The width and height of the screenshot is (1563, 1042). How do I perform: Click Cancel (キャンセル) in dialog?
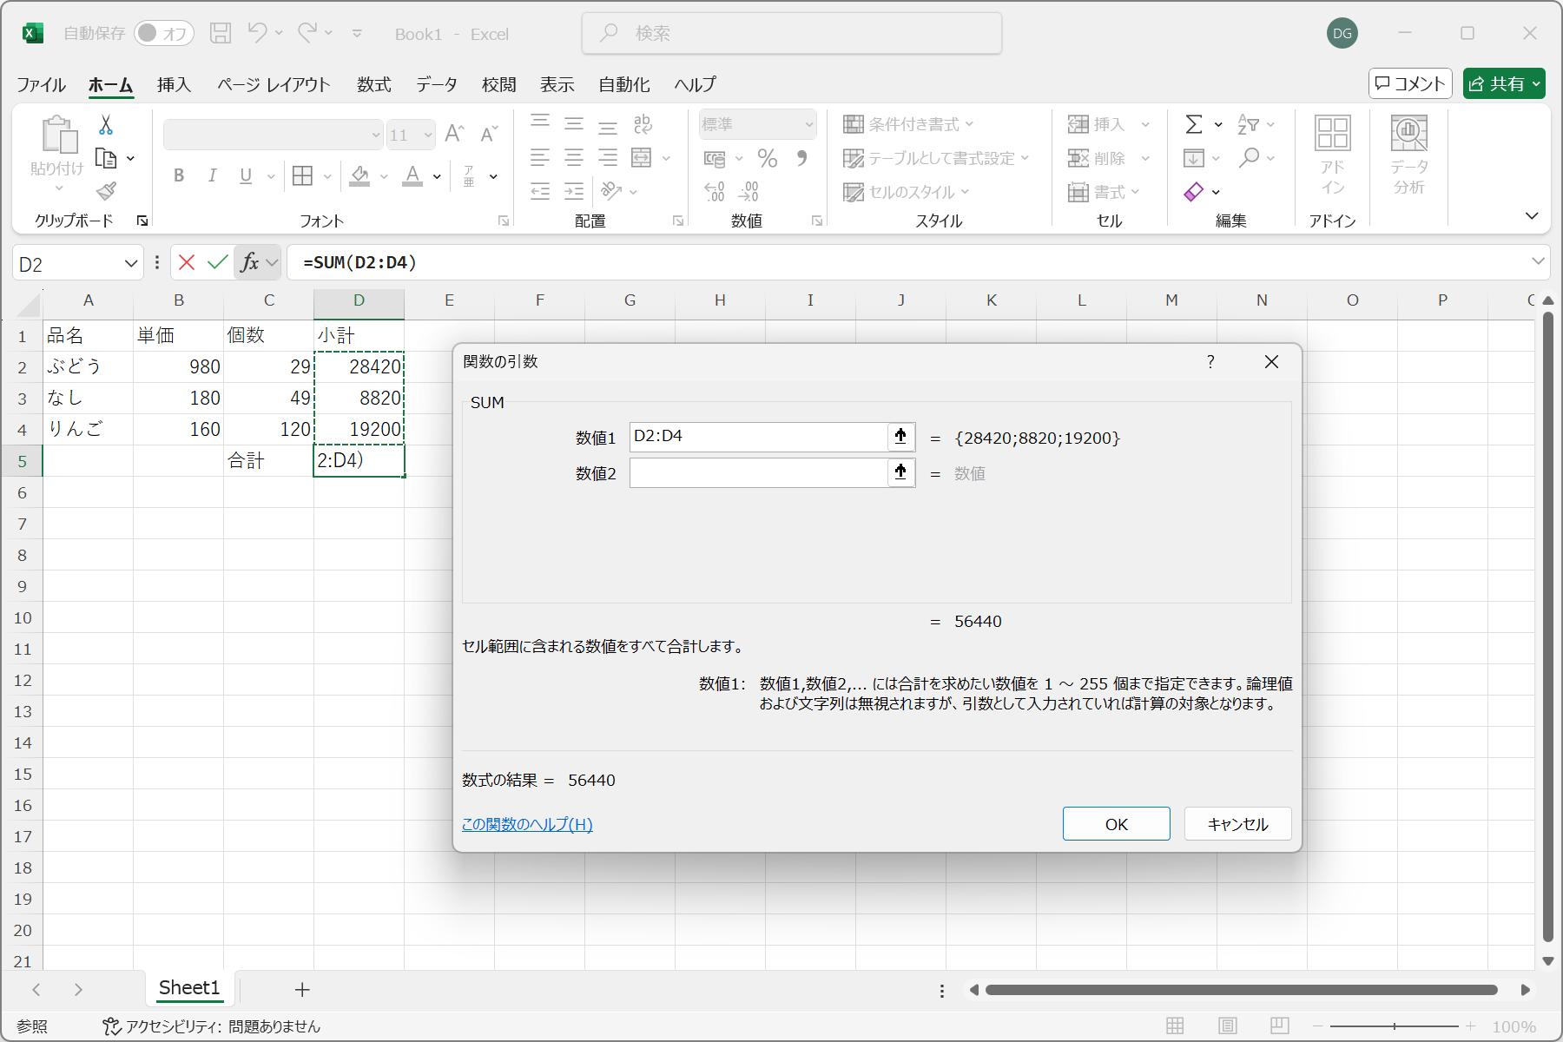click(x=1237, y=824)
